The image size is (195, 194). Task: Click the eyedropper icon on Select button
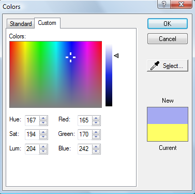click(155, 66)
